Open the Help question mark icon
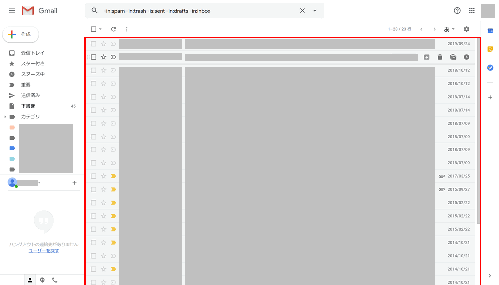 pos(457,11)
